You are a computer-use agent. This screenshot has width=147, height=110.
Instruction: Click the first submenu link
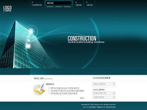click(50, 7)
